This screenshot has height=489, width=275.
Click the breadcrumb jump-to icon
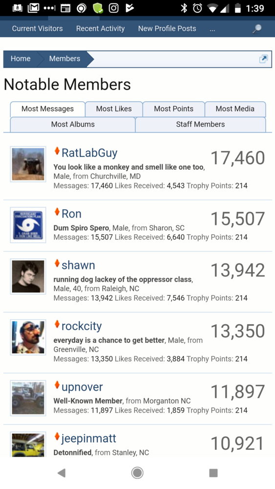[x=263, y=59]
